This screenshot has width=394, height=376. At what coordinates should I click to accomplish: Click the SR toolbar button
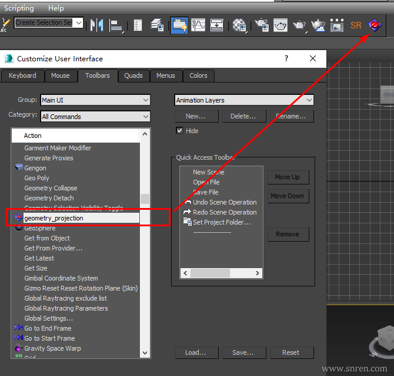(x=356, y=25)
